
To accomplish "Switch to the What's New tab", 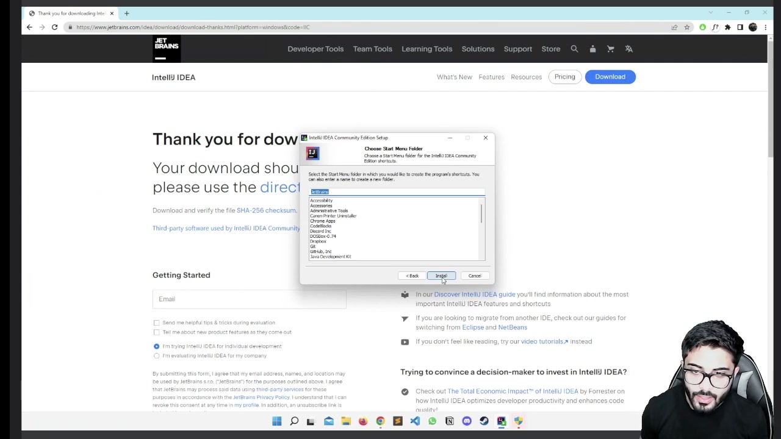I will coord(454,77).
